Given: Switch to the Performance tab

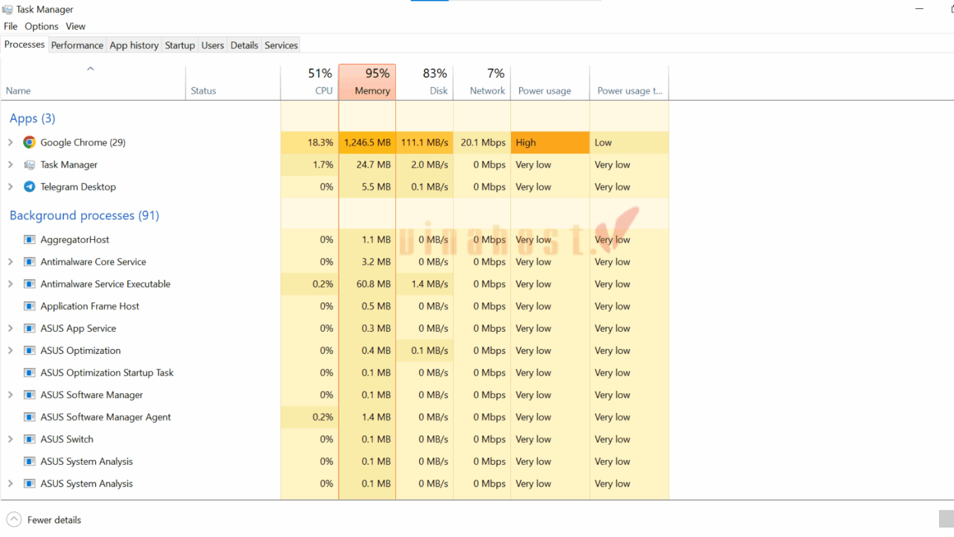Looking at the screenshot, I should point(77,45).
